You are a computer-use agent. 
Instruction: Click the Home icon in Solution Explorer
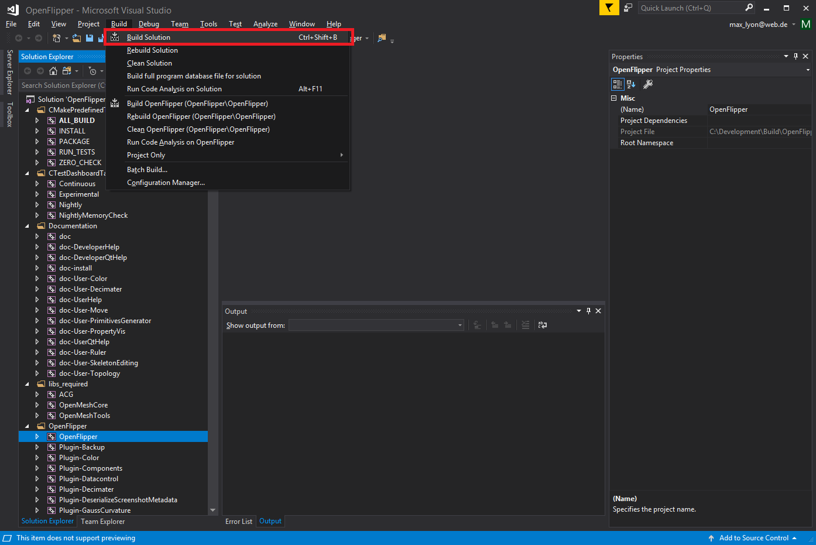[x=53, y=71]
